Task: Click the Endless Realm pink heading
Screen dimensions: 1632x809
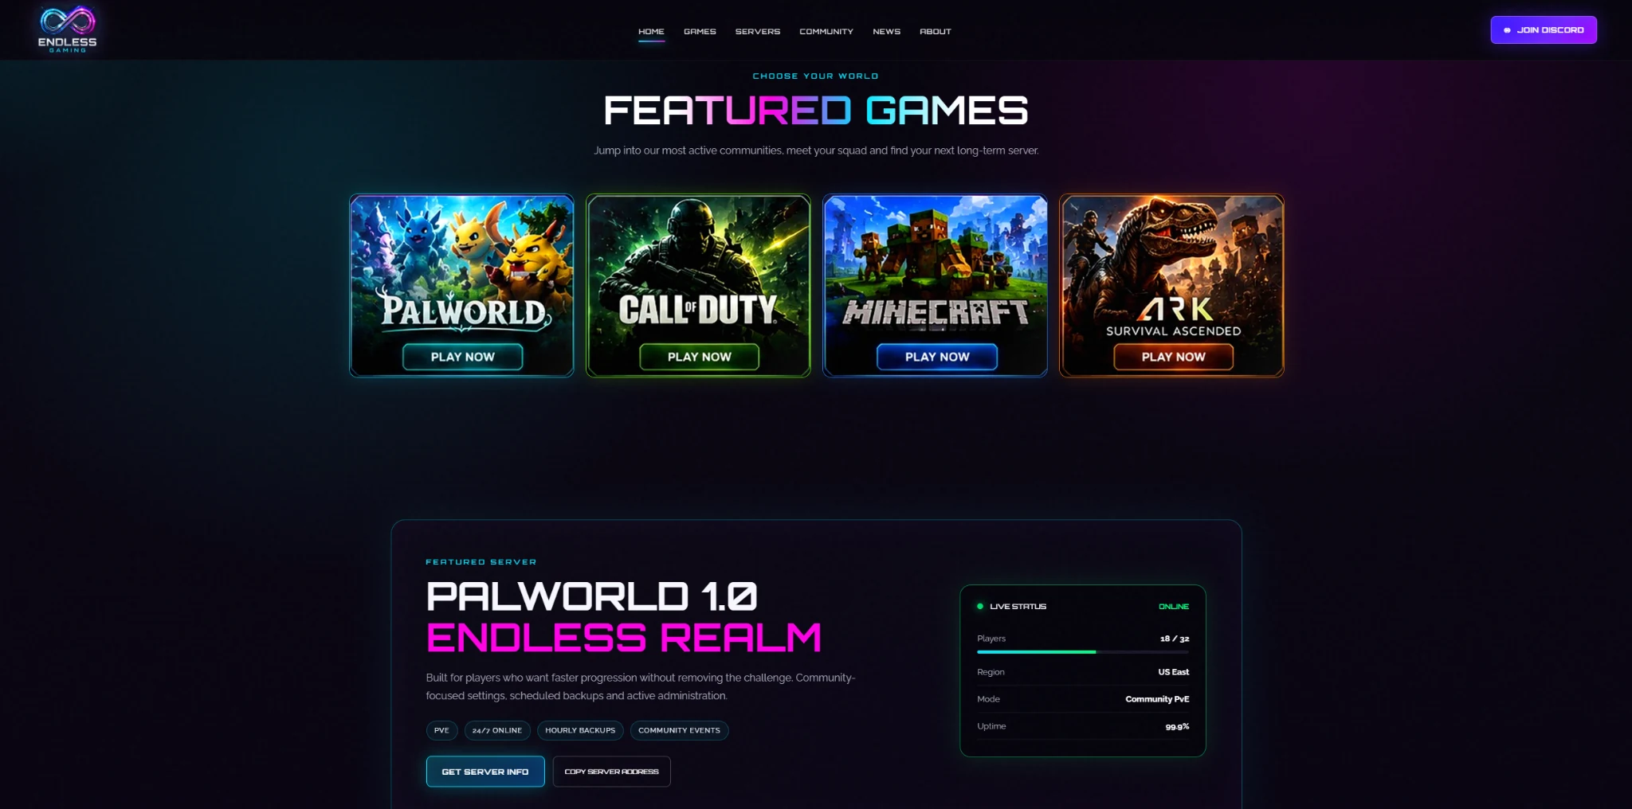Action: tap(624, 638)
